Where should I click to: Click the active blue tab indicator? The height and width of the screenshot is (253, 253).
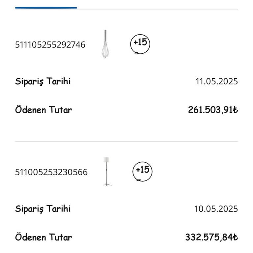point(46,8)
